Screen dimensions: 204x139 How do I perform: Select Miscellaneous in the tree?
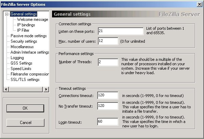[22, 47]
